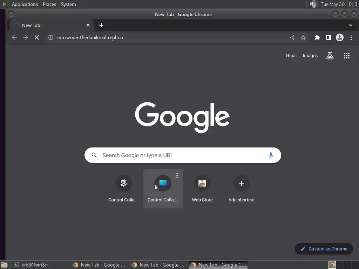
Task: Open more actions for the hovered shortcut
Action: coord(177,175)
